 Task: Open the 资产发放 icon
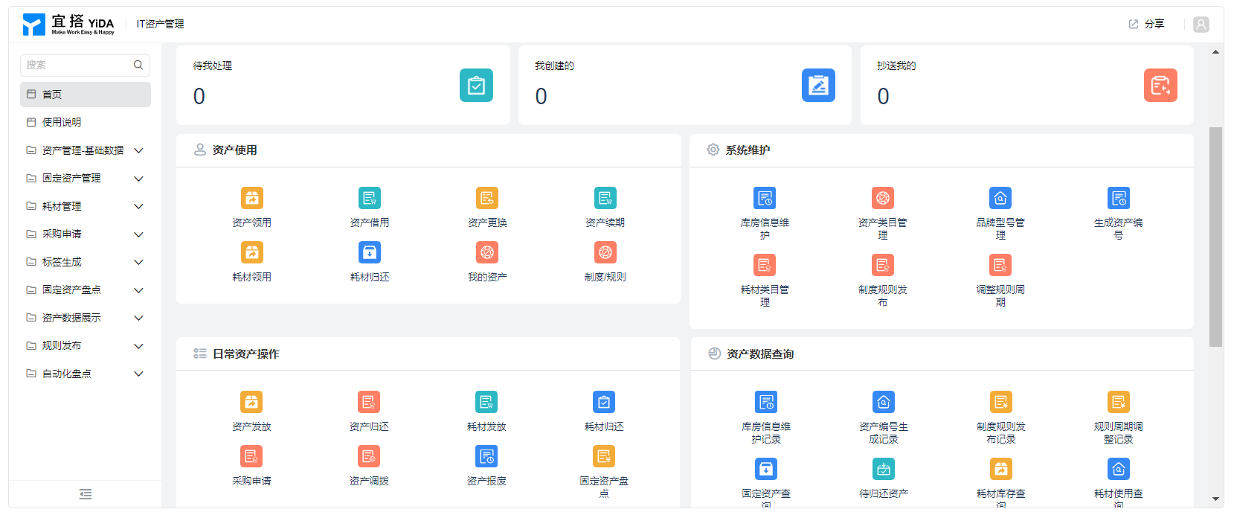click(251, 402)
